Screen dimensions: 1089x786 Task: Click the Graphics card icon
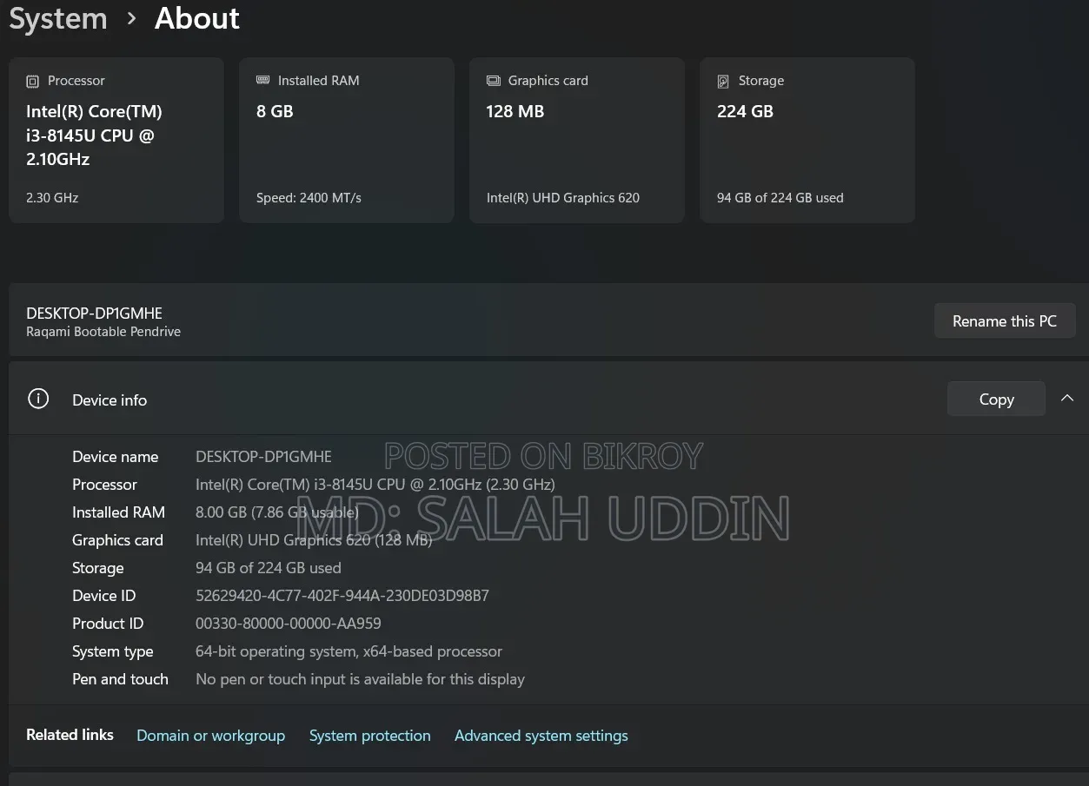[494, 81]
